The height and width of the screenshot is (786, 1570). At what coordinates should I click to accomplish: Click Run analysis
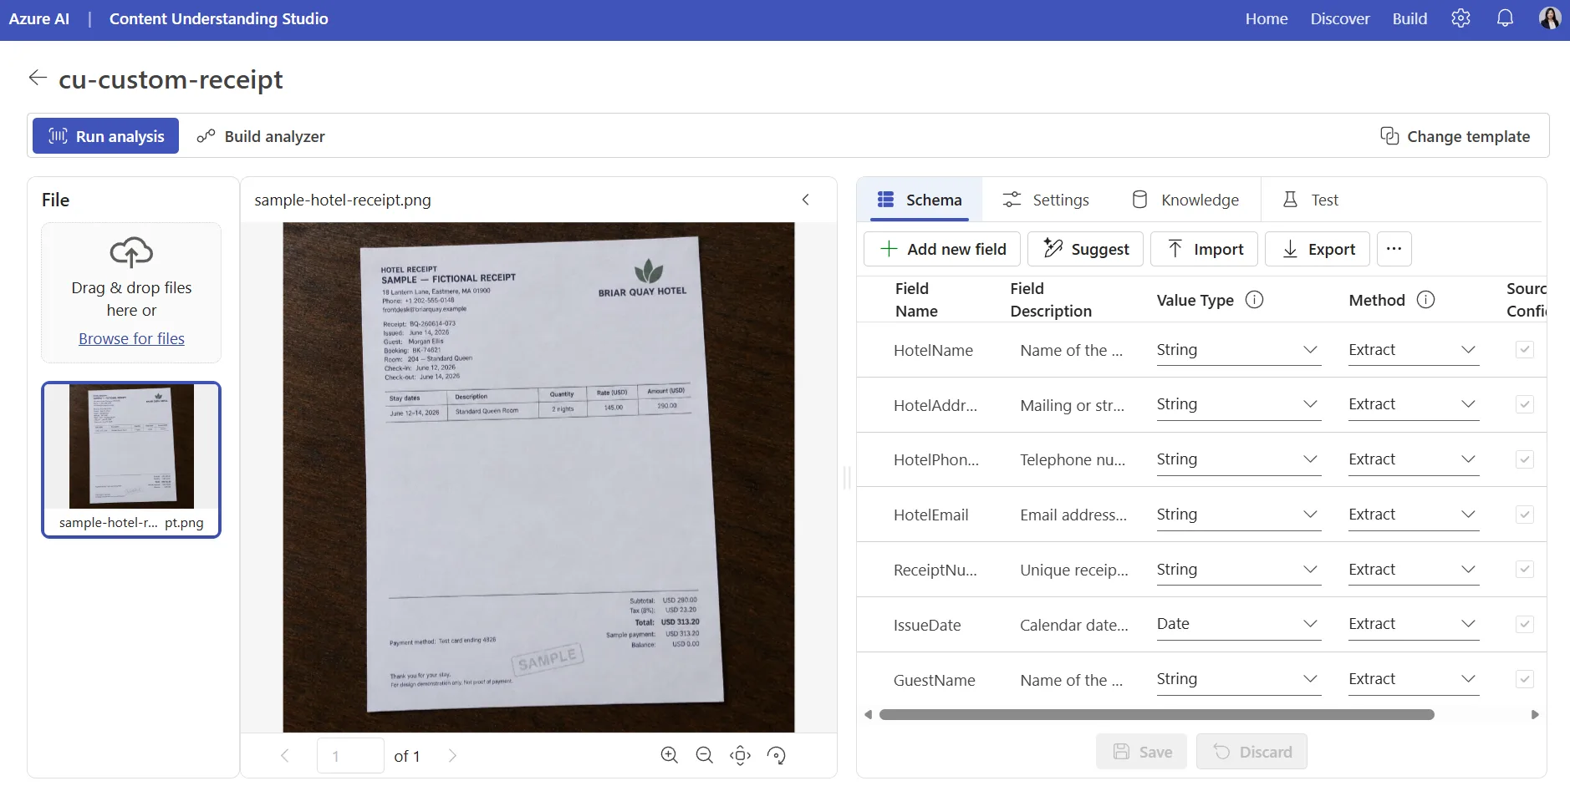click(105, 136)
